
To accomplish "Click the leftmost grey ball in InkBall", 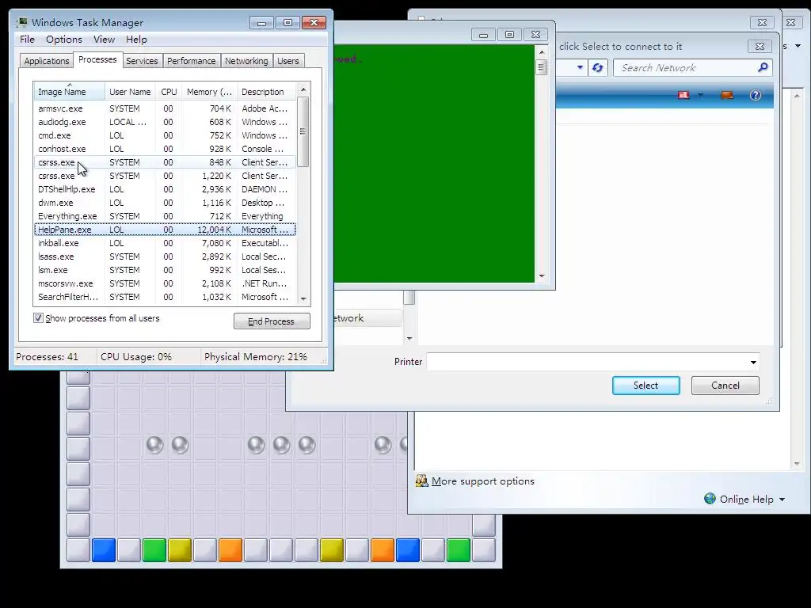I will tap(154, 445).
